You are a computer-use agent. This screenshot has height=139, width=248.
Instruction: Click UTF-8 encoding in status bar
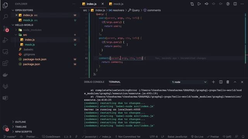(153, 137)
